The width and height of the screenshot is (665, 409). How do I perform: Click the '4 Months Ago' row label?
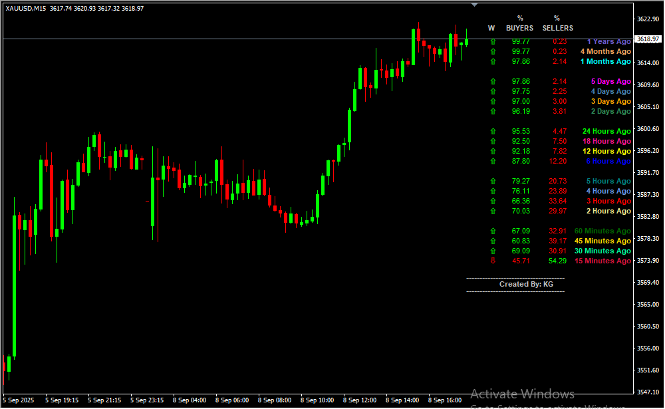pos(605,51)
